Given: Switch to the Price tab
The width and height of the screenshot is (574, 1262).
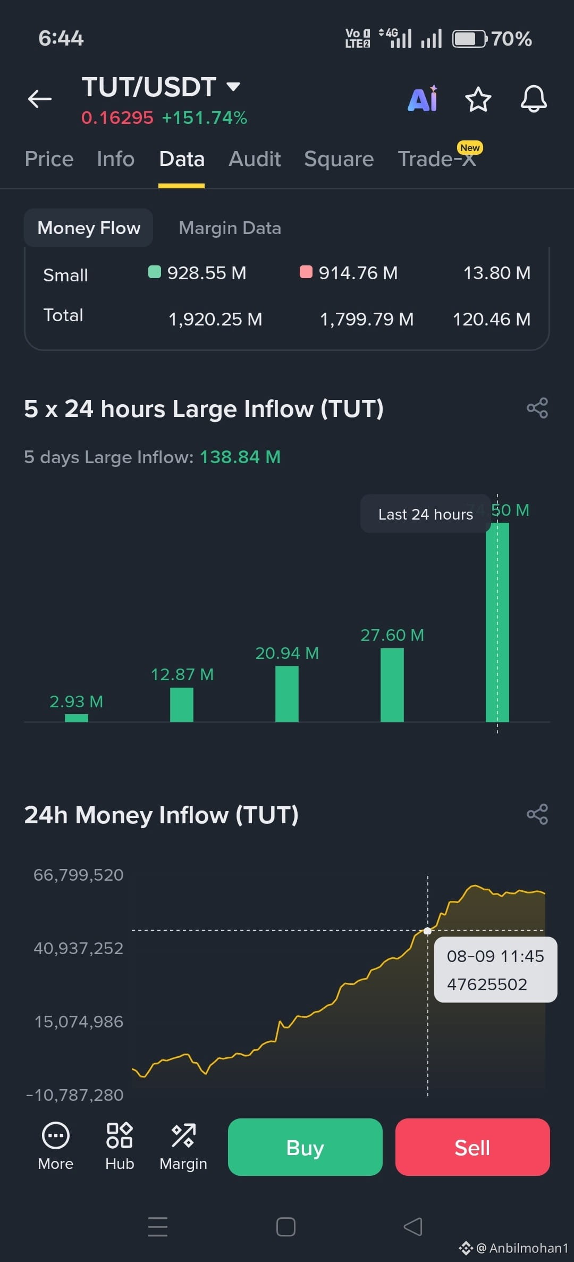Looking at the screenshot, I should coord(49,159).
